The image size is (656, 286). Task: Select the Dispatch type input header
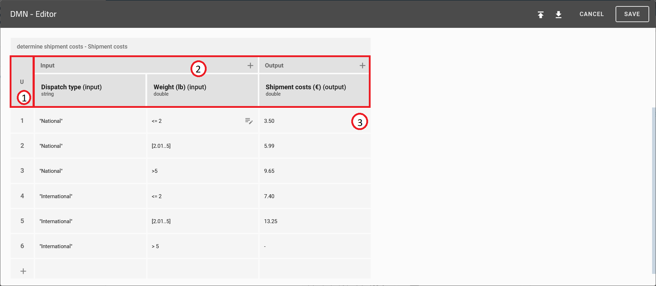(90, 90)
